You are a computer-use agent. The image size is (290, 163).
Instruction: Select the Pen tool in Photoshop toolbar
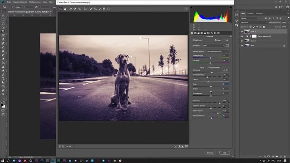(x=3, y=74)
